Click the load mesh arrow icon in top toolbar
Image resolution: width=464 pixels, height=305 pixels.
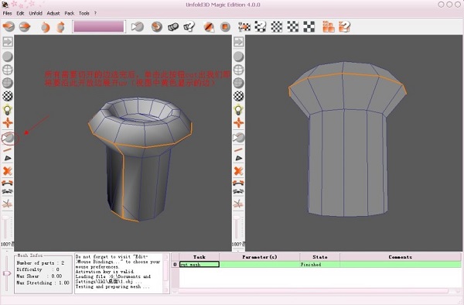(x=9, y=26)
